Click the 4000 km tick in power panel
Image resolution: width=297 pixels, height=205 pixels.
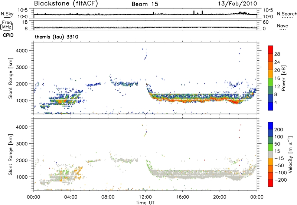point(22,51)
